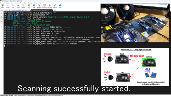Open the Terminal menu
171x96 pixels.
click(x=2, y=3)
